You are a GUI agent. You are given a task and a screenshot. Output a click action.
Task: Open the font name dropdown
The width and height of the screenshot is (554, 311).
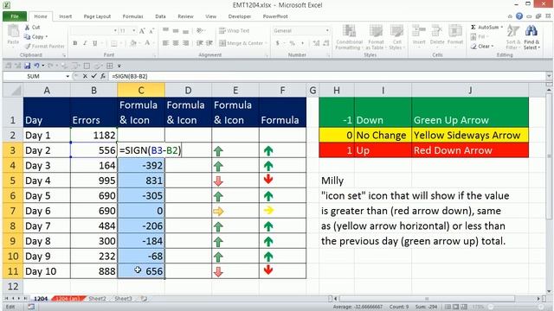(x=115, y=31)
